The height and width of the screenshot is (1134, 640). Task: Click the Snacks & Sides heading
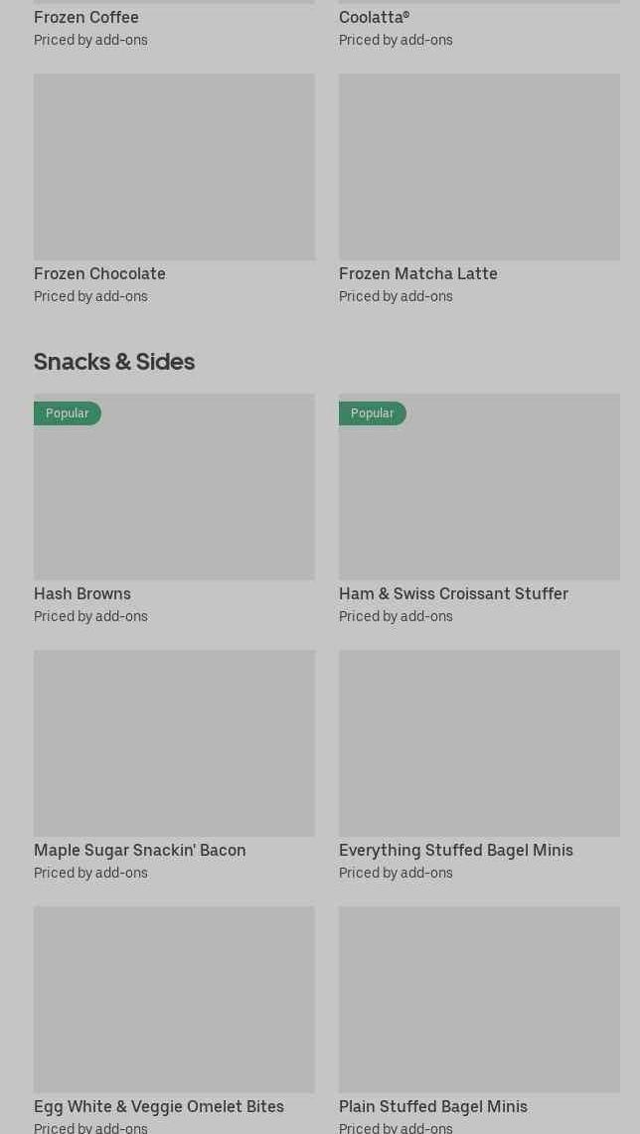coord(114,361)
